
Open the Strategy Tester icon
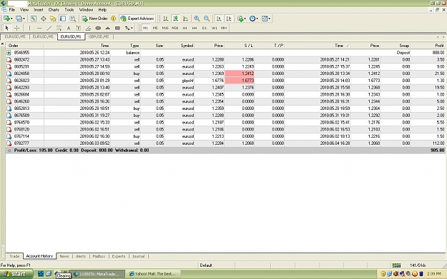click(x=73, y=19)
